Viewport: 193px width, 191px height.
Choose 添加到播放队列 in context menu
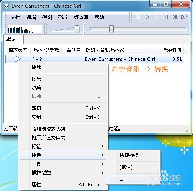[x=63, y=129]
